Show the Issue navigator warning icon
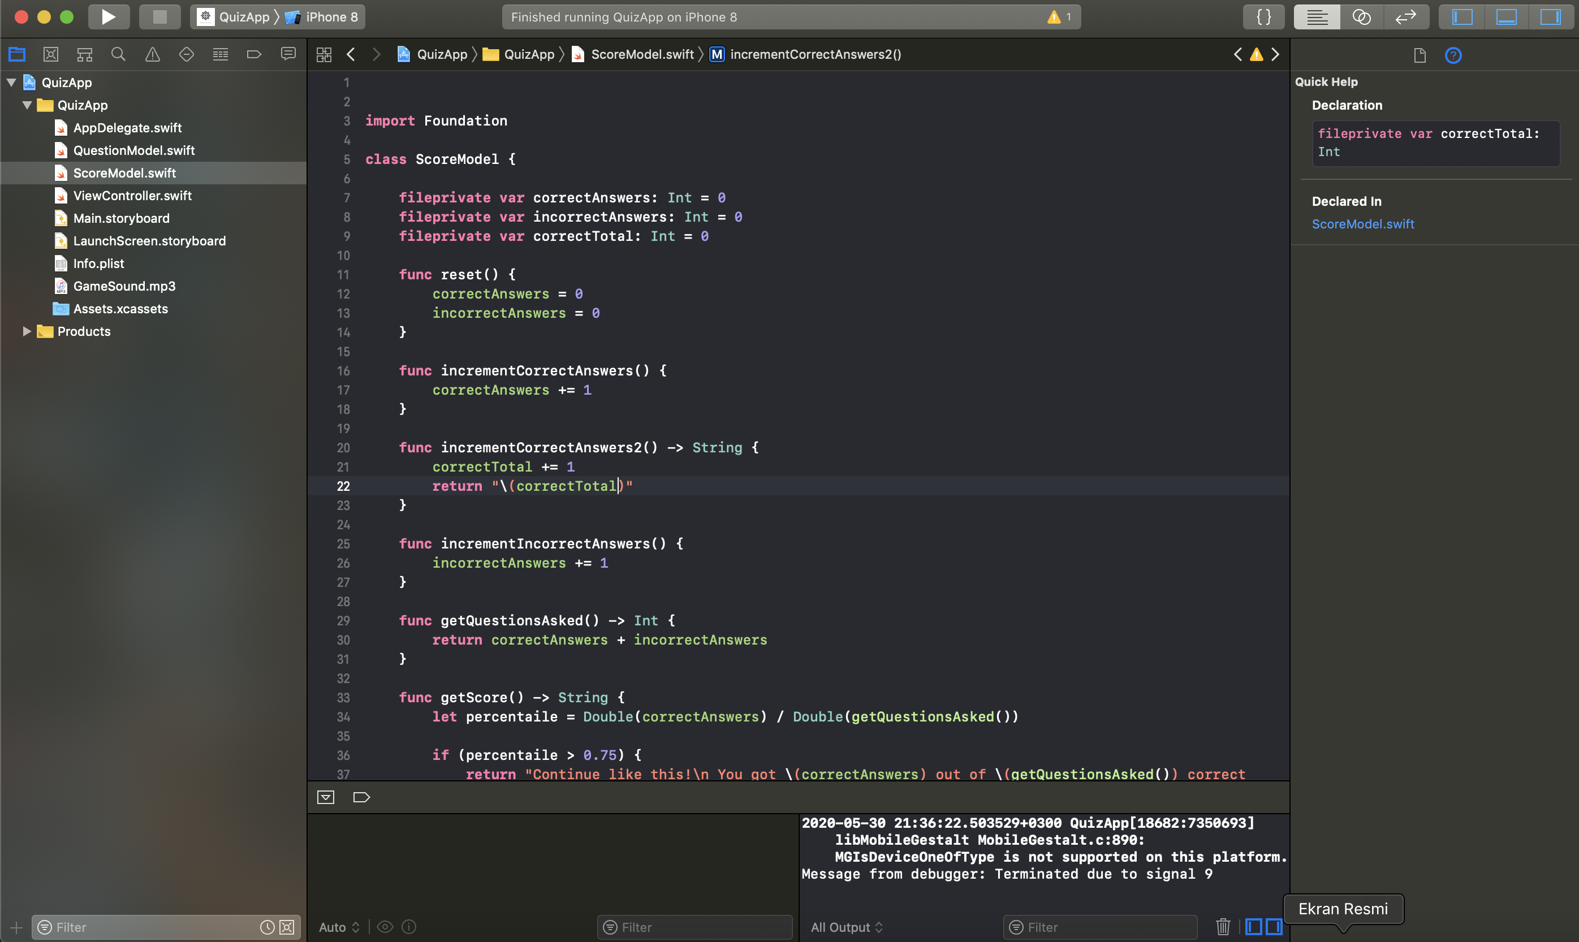Viewport: 1579px width, 942px height. click(152, 55)
